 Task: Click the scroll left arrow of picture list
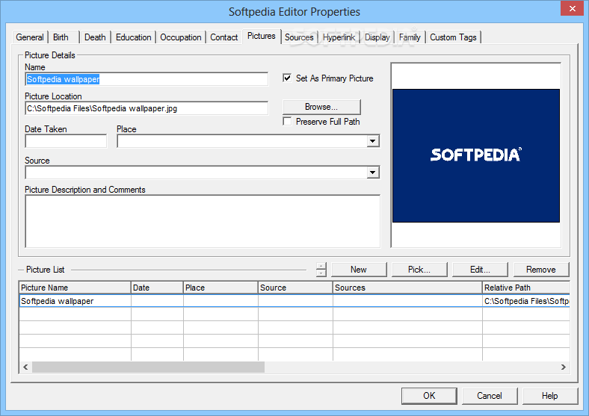pos(25,367)
